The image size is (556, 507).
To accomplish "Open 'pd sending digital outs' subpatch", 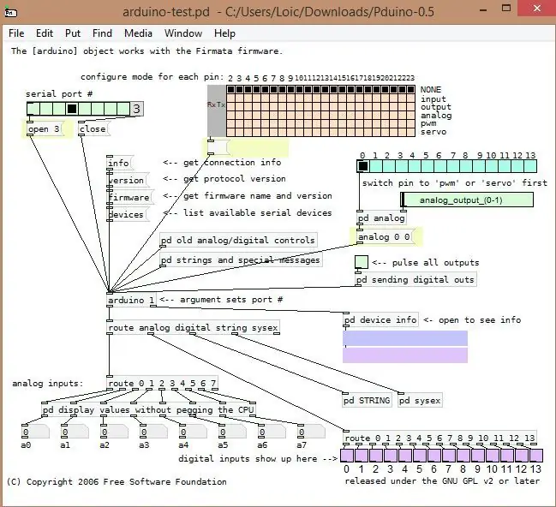I will (416, 279).
